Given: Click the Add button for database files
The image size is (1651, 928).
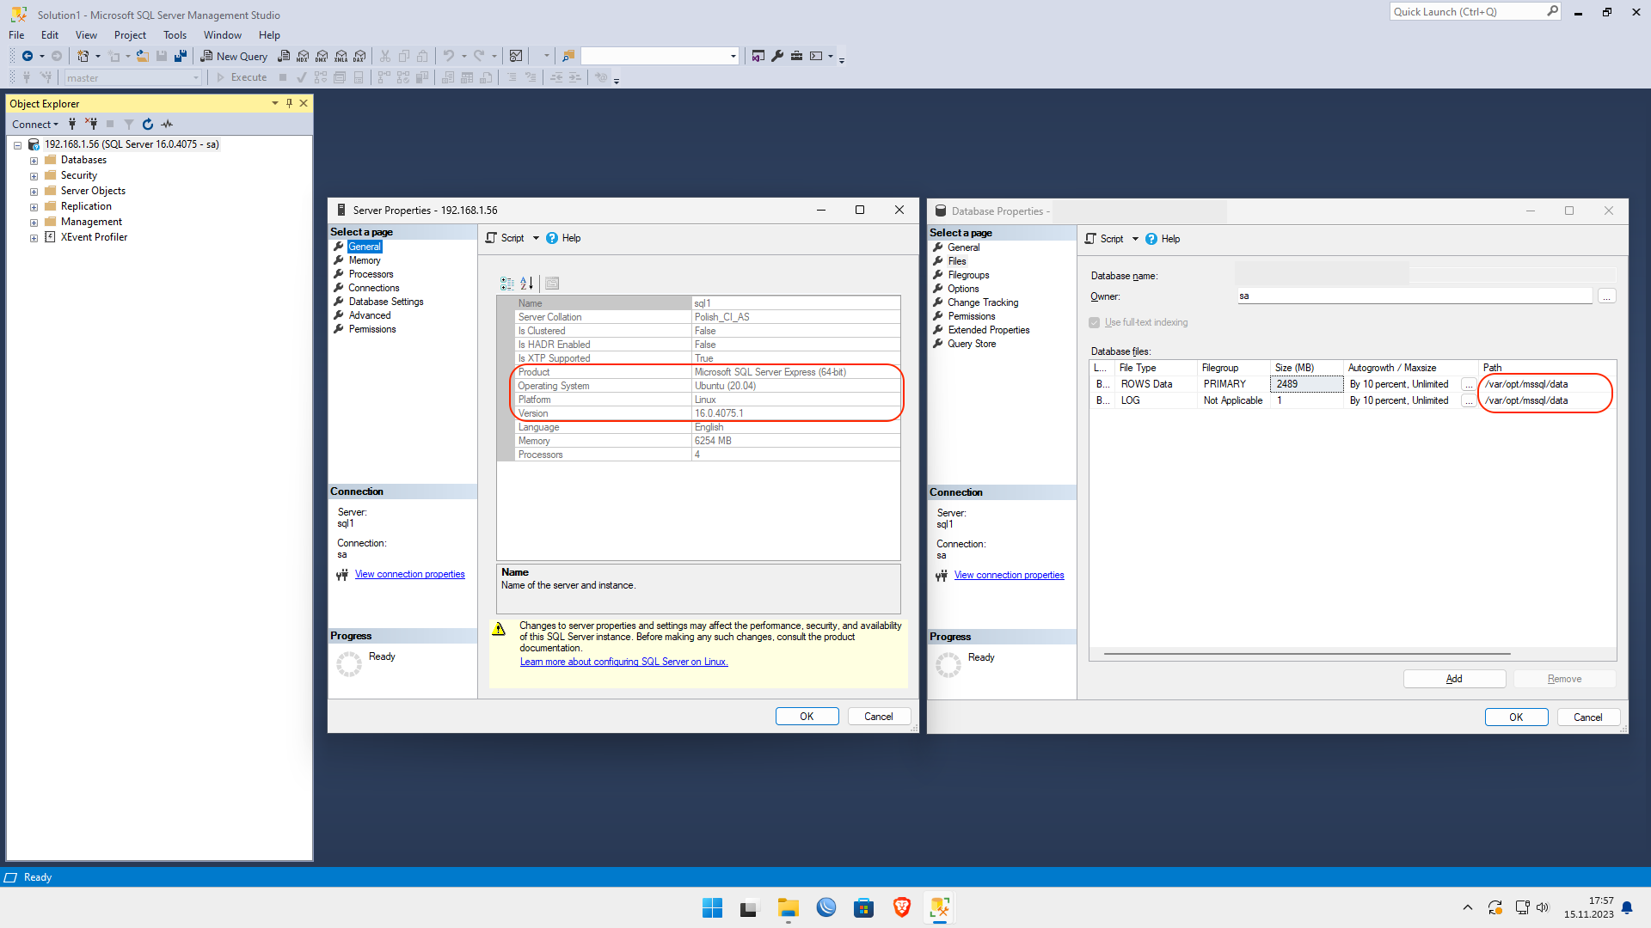Looking at the screenshot, I should coord(1454,679).
